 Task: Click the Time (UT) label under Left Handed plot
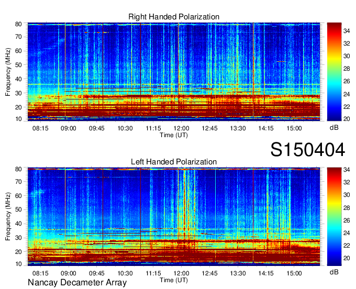[174, 280]
